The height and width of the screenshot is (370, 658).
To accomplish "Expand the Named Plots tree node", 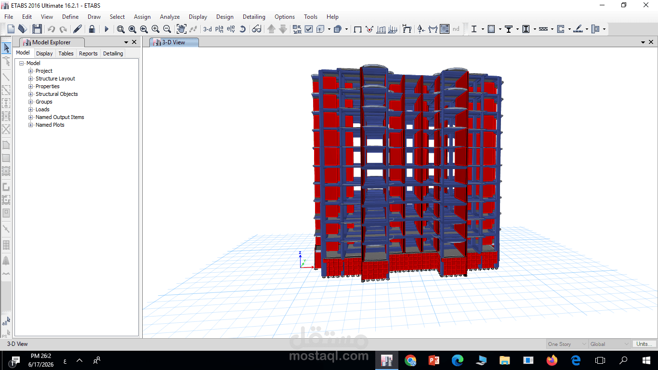I will [x=31, y=125].
